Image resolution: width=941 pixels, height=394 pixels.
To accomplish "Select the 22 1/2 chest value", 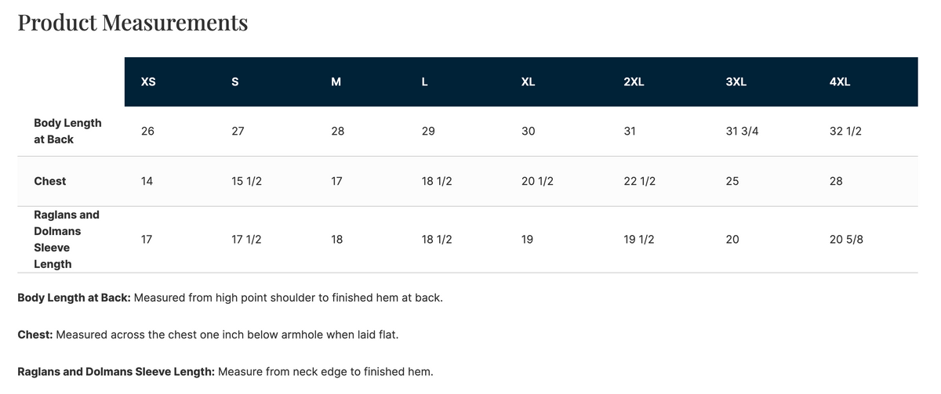I will pyautogui.click(x=639, y=181).
